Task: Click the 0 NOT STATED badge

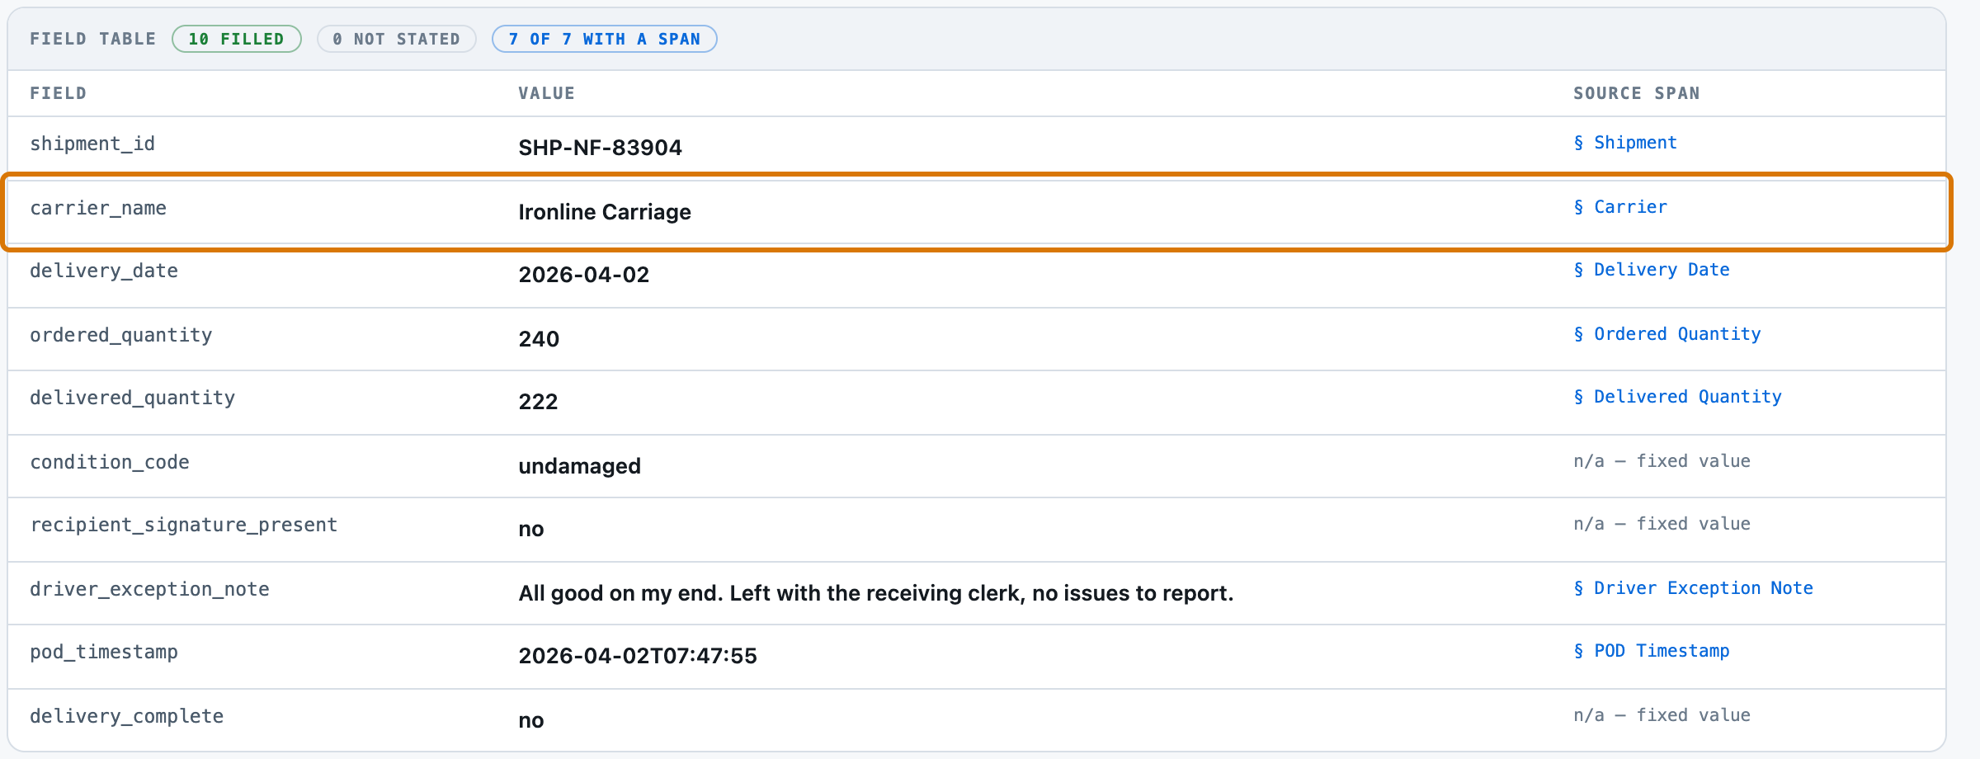Action: tap(397, 39)
